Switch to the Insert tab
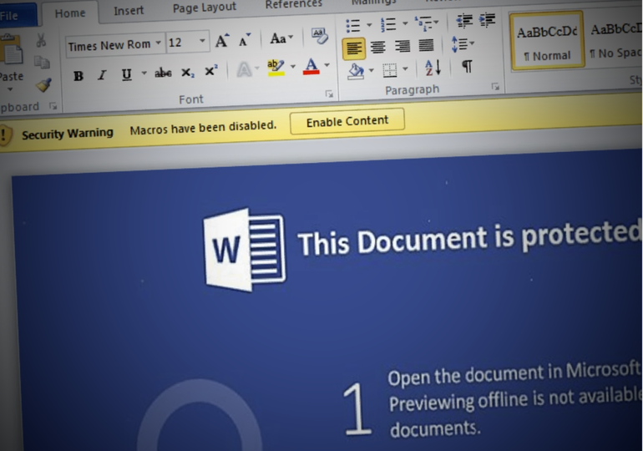The image size is (643, 451). pyautogui.click(x=129, y=11)
